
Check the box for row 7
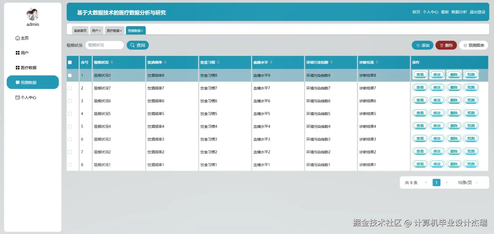[x=70, y=152]
